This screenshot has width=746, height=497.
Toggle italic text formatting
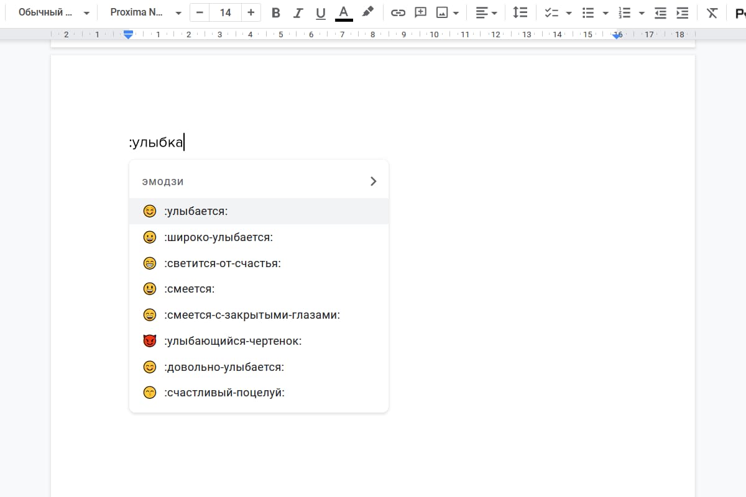[298, 12]
